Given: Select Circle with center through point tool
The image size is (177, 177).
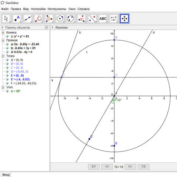Looking at the screenshot, I should (60, 18).
